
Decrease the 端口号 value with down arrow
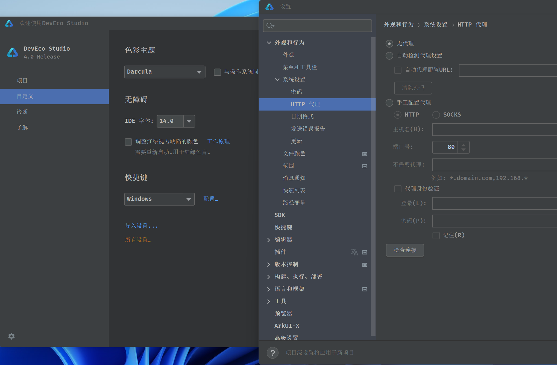coord(464,150)
